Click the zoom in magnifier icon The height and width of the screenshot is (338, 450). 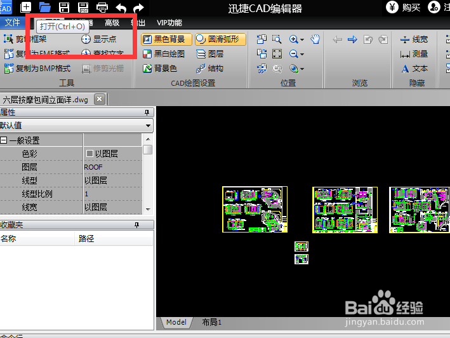point(294,39)
